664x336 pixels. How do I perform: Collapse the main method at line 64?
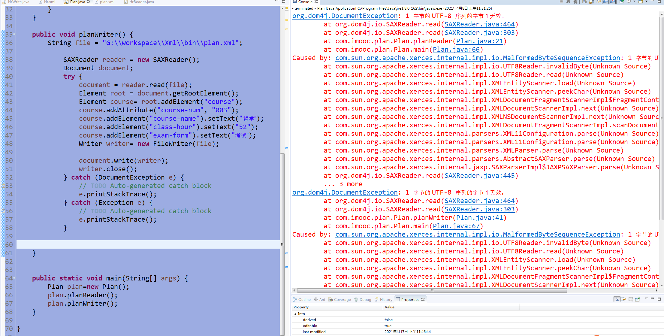pos(14,278)
